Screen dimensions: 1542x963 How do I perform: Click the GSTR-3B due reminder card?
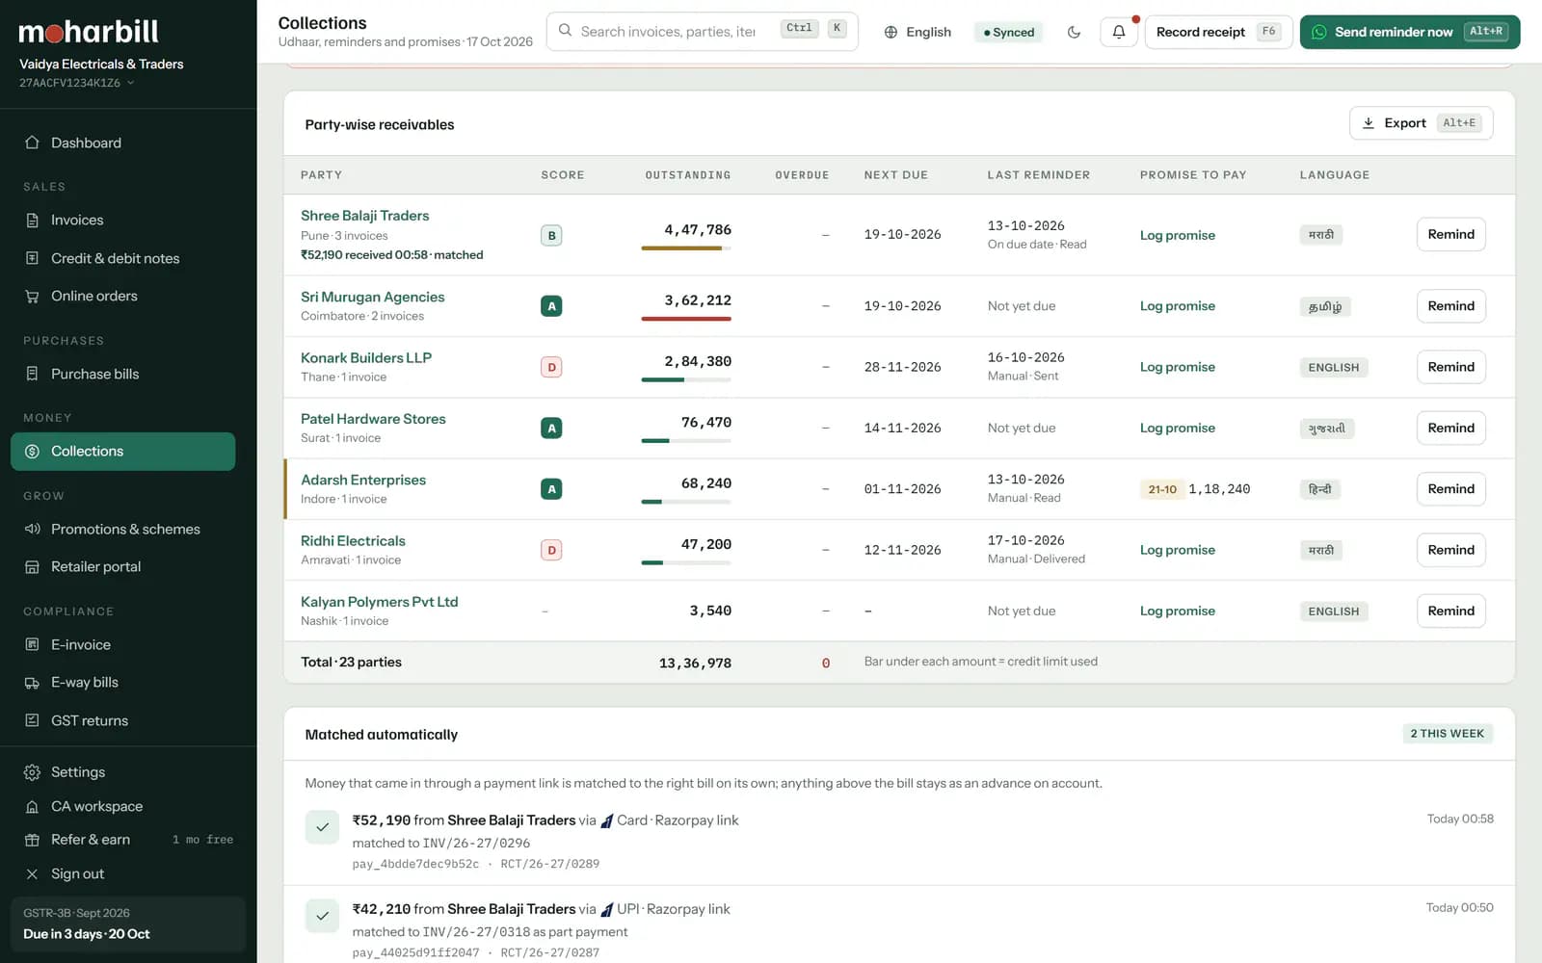(128, 924)
